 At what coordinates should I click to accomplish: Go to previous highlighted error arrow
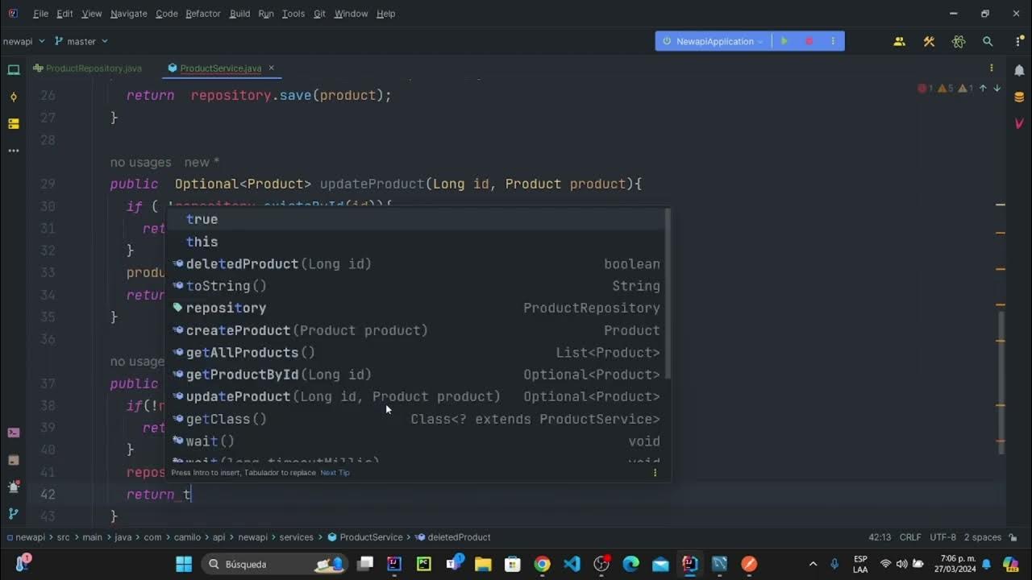click(983, 89)
